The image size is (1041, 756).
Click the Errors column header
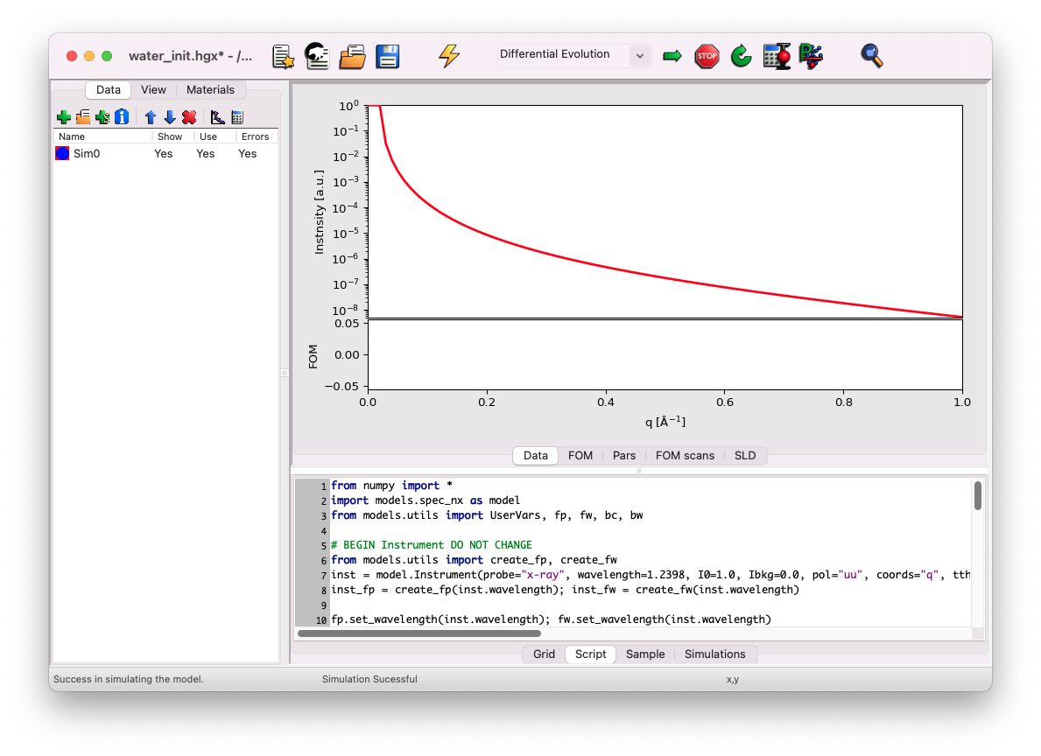click(257, 136)
